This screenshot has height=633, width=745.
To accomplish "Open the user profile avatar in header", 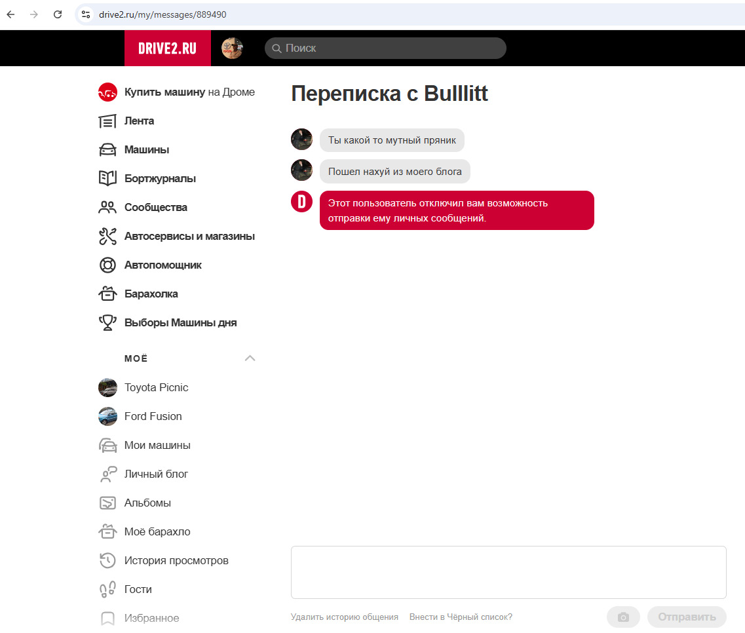I will click(x=232, y=48).
